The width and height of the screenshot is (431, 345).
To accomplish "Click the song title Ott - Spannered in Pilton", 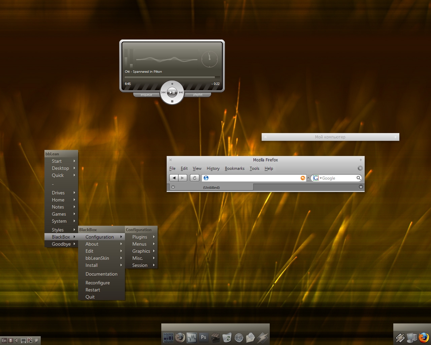I will (x=143, y=71).
